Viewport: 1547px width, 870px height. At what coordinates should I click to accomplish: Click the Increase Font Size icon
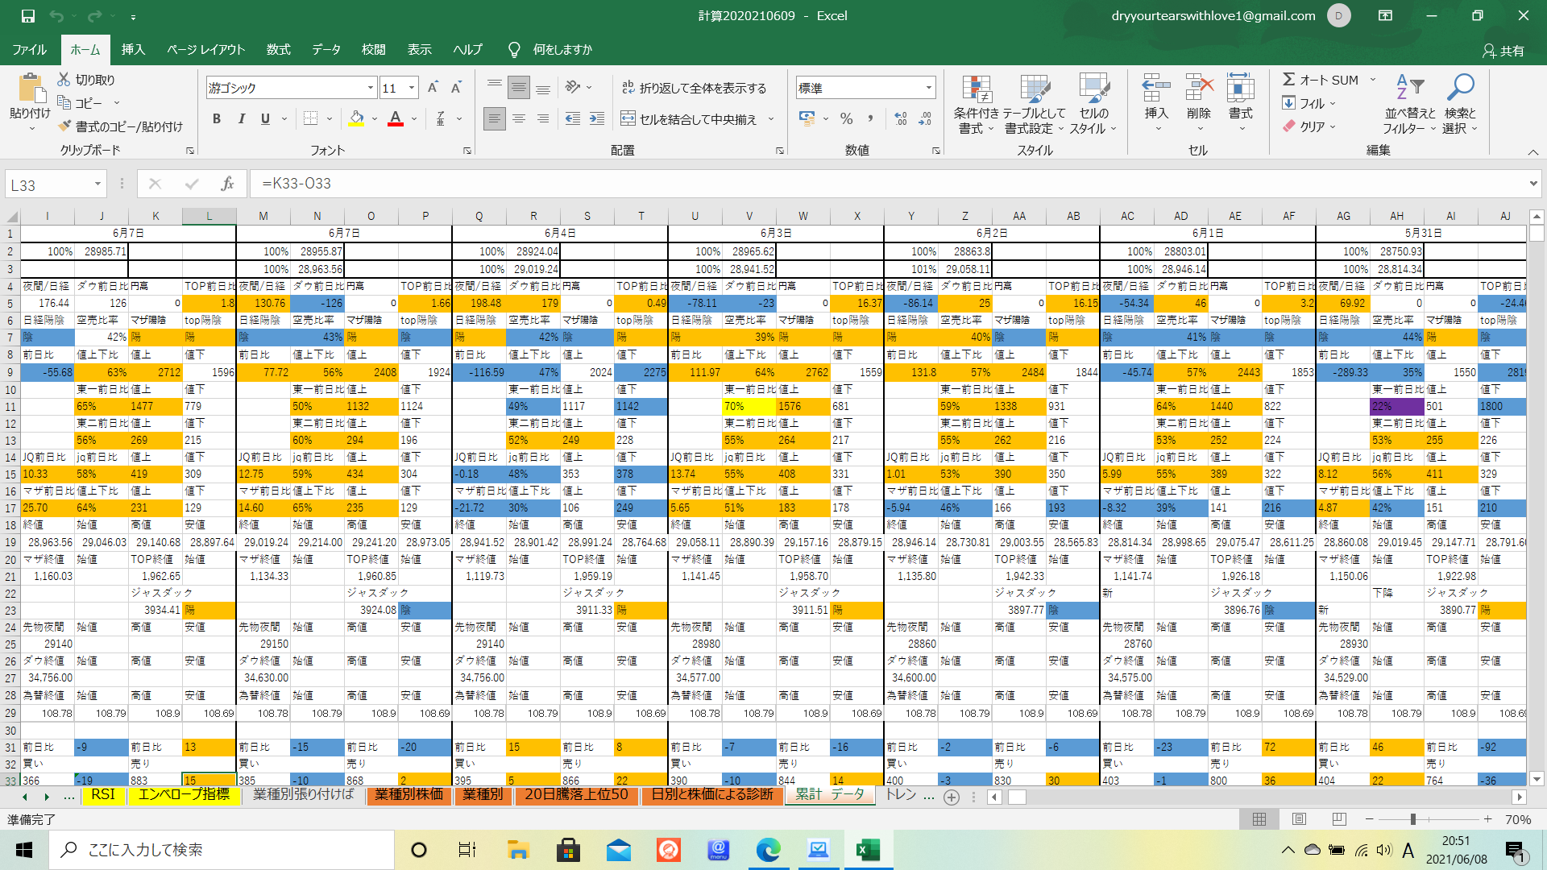click(433, 87)
